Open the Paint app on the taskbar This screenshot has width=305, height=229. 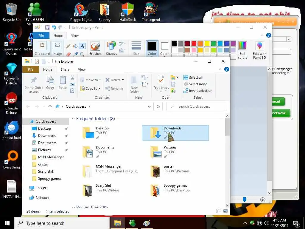[147, 223]
